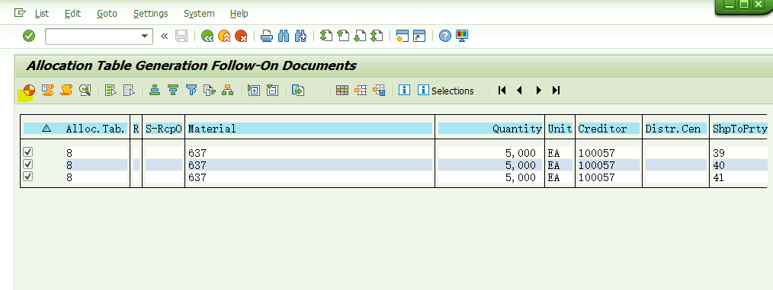
Task: Open the Help menu
Action: [x=239, y=13]
